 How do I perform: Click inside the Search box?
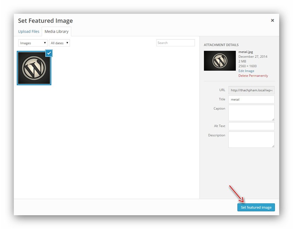tap(176, 42)
